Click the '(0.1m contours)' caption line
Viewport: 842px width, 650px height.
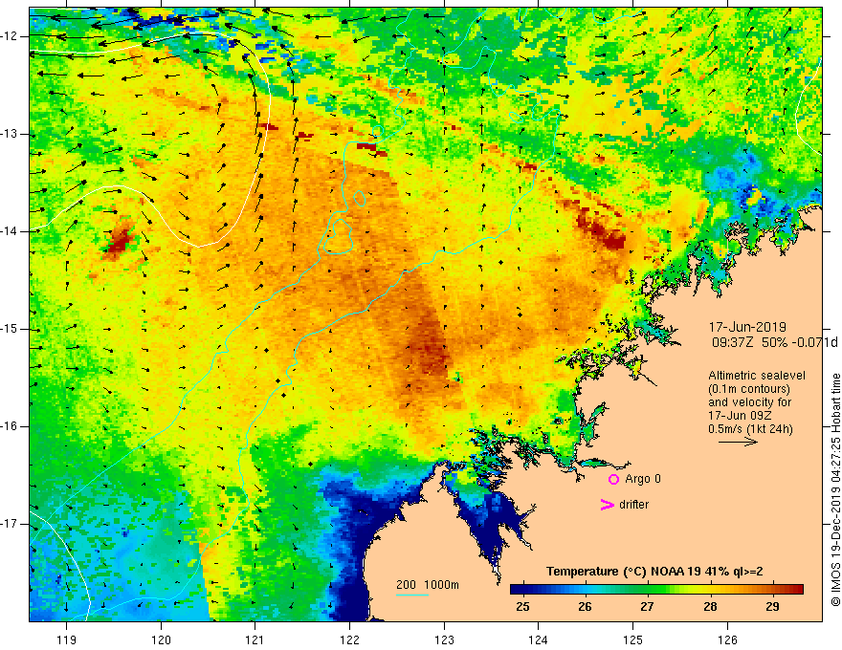(749, 389)
